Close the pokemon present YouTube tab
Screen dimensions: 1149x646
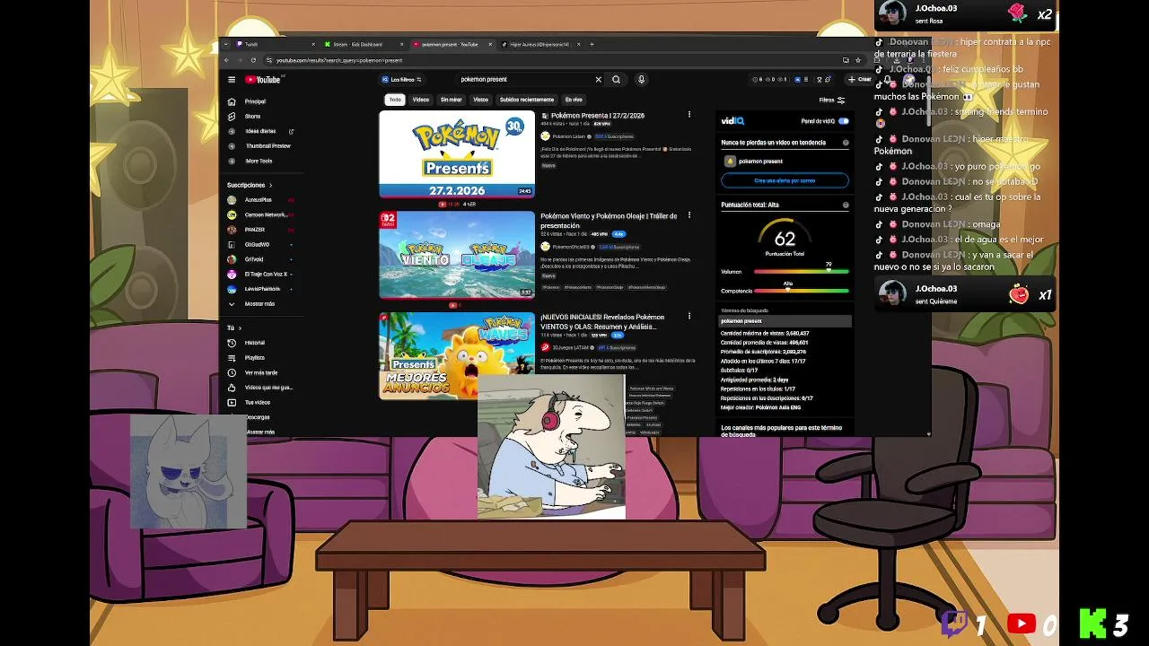(x=490, y=44)
